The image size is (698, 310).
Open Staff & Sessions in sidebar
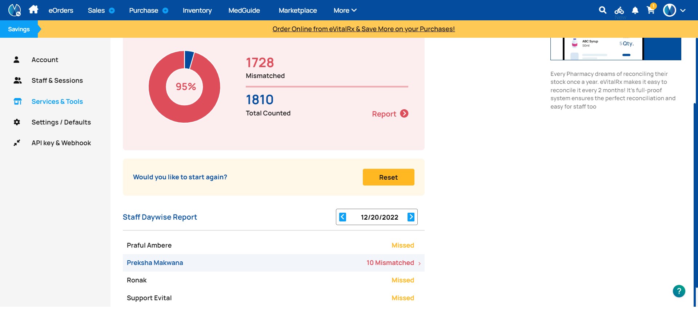tap(57, 81)
